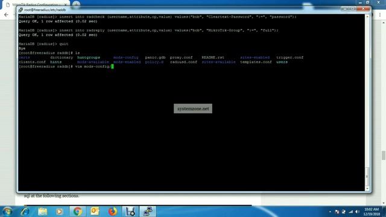Launch Firefox from the taskbar
Viewport: 386px width, 217px height.
113,212
